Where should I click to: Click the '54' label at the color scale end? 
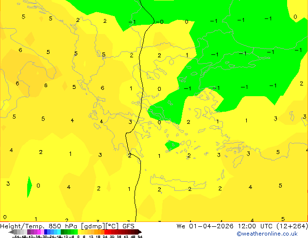click(x=140, y=237)
